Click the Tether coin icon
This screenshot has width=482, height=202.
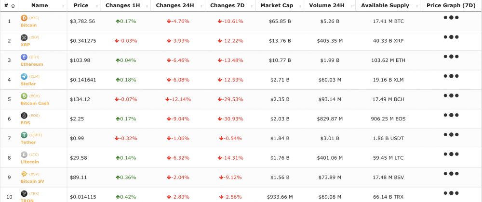coord(24,135)
